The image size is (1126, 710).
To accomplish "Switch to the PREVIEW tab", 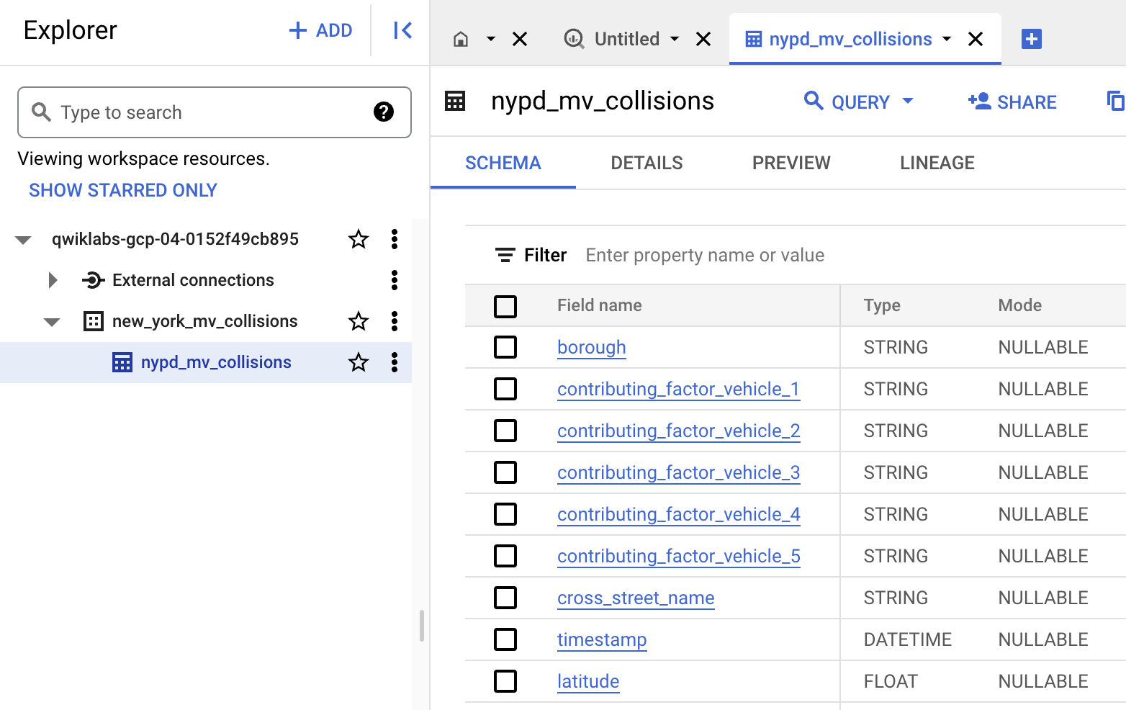I will coord(791,163).
